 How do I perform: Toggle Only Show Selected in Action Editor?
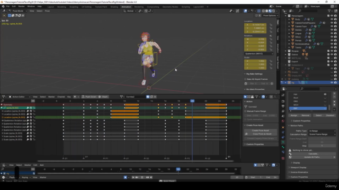(x=245, y=97)
